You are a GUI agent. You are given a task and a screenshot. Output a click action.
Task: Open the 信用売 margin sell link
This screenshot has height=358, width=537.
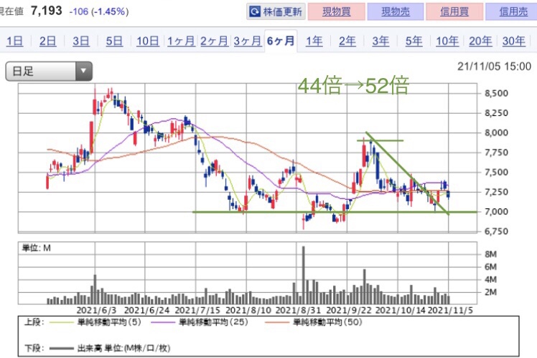(513, 12)
